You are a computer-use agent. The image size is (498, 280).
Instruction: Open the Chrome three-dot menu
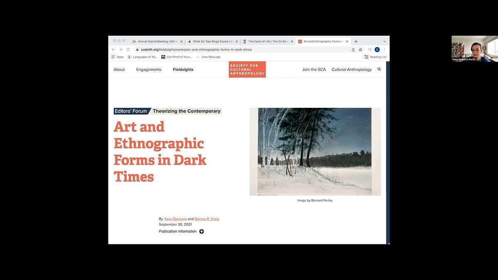385,49
